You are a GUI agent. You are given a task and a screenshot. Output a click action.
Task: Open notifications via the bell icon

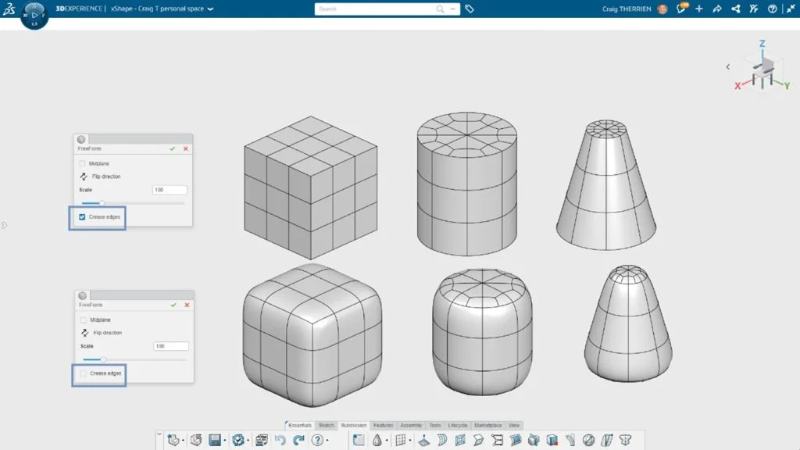[681, 9]
